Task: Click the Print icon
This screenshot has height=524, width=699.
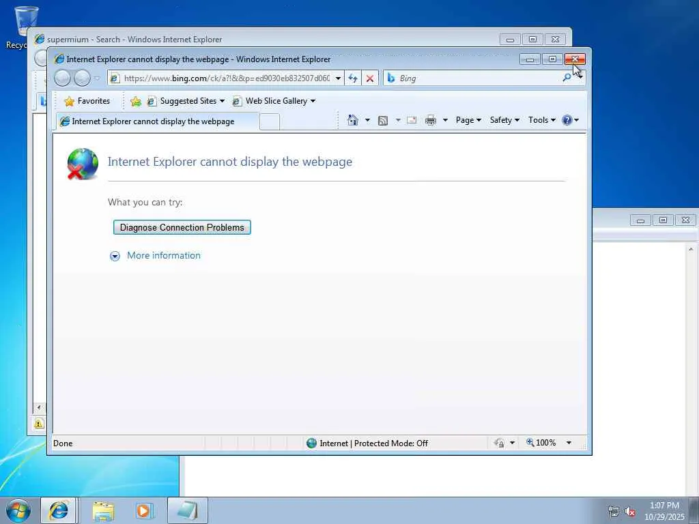Action: pyautogui.click(x=431, y=120)
